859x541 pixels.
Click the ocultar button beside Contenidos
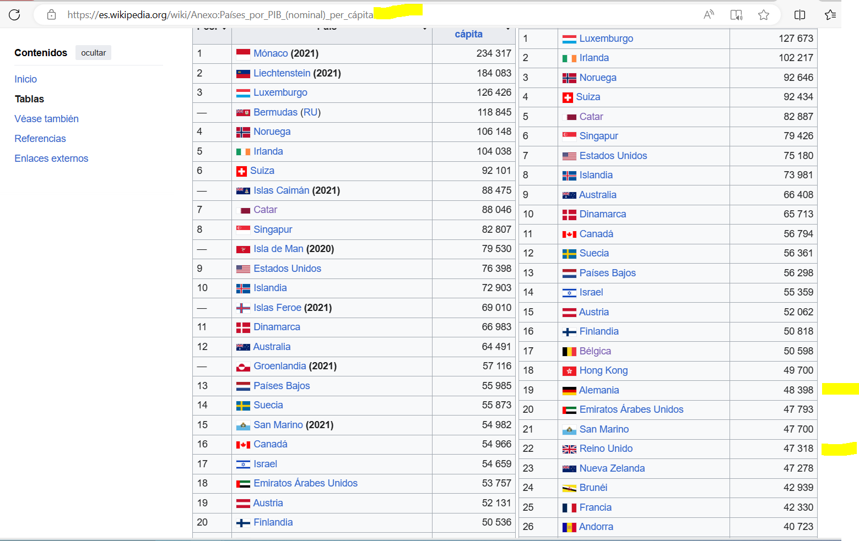(93, 53)
